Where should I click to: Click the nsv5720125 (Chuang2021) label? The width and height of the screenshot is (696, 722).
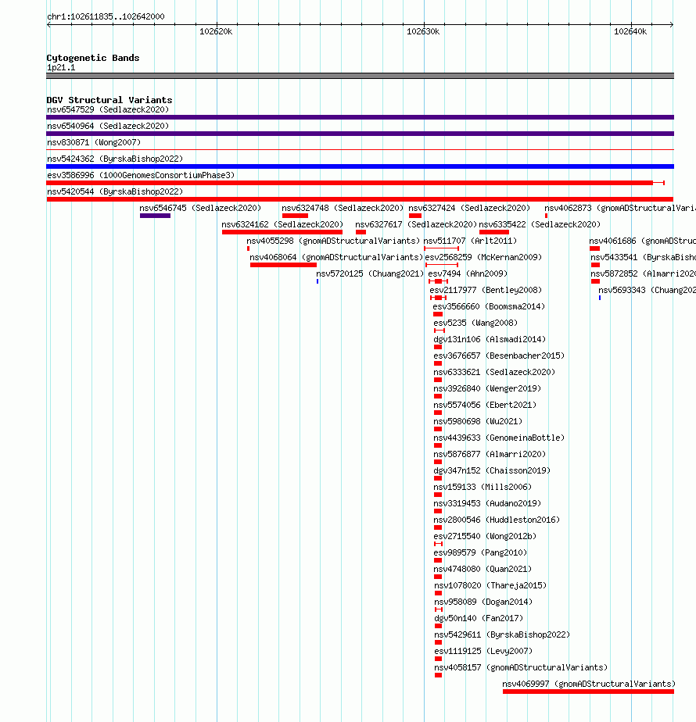(x=370, y=273)
